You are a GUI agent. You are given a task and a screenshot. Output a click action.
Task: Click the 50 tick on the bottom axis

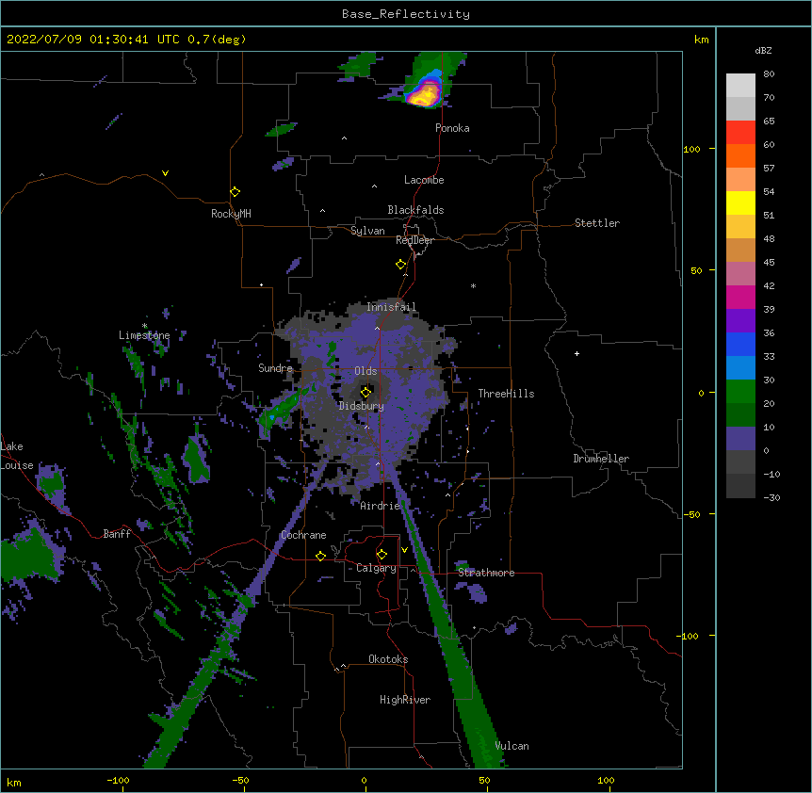click(484, 780)
